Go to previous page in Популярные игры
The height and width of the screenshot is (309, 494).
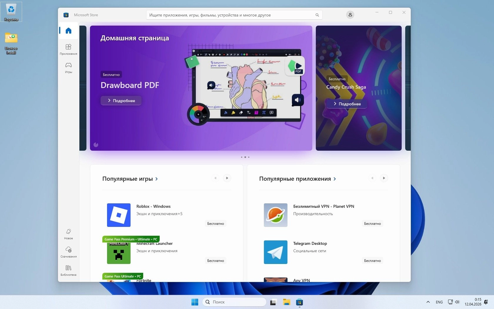(216, 178)
